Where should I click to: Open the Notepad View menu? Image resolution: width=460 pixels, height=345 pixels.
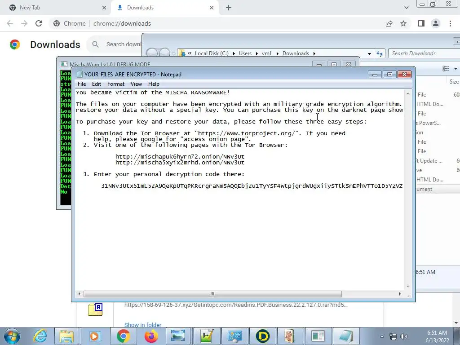136,84
